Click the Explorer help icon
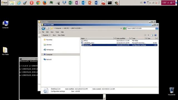178x100 pixels. [155, 35]
